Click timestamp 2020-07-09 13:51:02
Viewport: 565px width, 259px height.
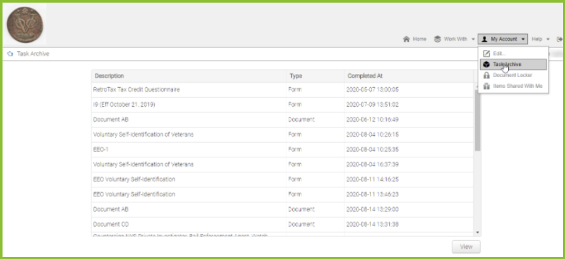tap(372, 105)
